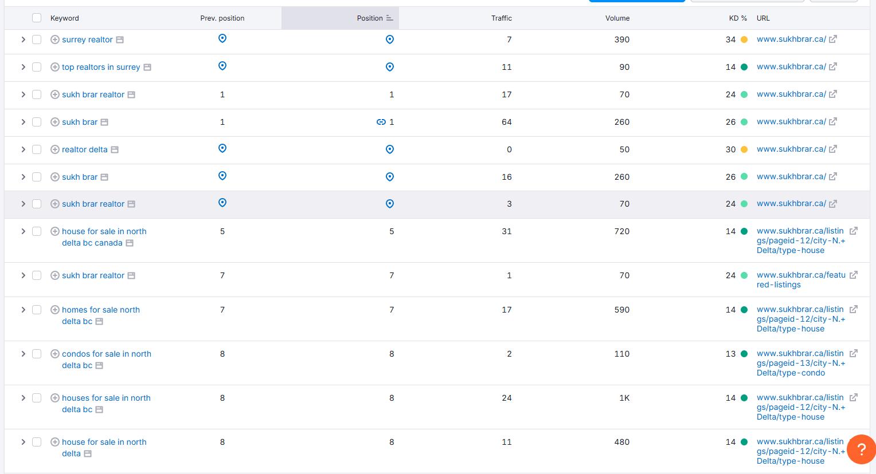The width and height of the screenshot is (876, 474).
Task: Toggle the select-all checkbox in the table header
Action: [37, 18]
